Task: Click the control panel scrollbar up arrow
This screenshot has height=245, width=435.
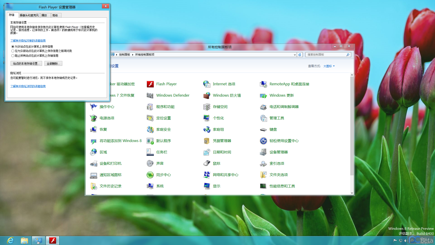Action: point(352,75)
